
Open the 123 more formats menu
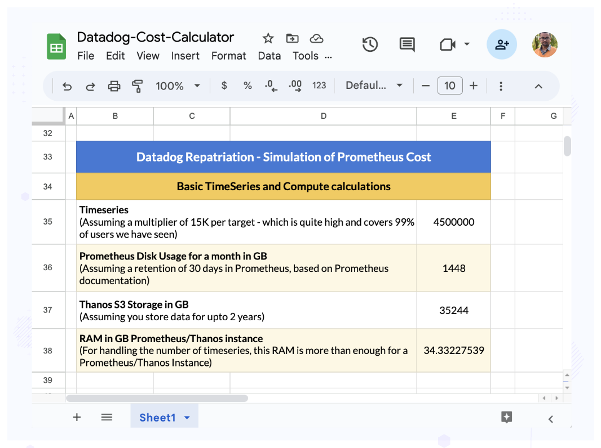click(x=319, y=86)
